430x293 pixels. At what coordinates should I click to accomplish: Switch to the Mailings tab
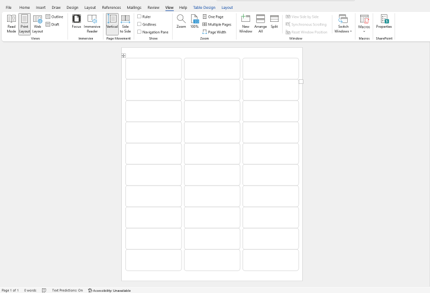click(134, 8)
